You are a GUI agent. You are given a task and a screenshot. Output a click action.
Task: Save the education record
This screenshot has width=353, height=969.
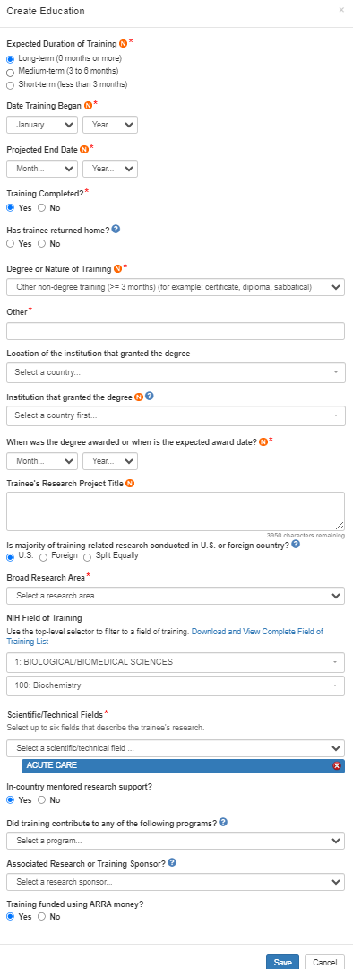(x=282, y=962)
